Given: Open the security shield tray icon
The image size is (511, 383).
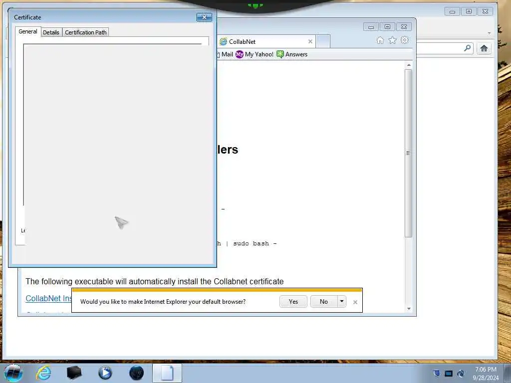Looking at the screenshot, I should 437,373.
